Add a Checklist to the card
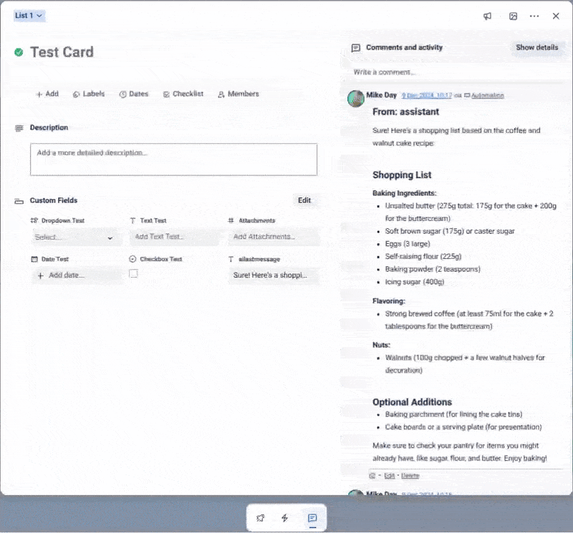The image size is (573, 533). pos(183,94)
